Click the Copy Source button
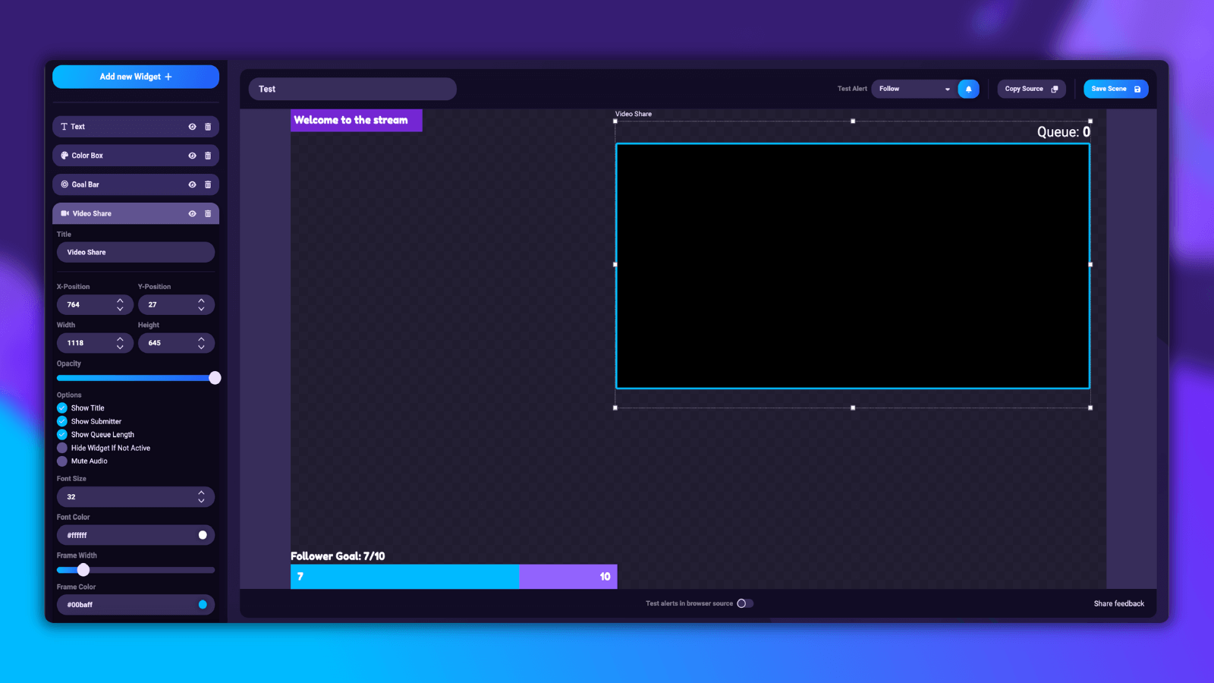Image resolution: width=1214 pixels, height=683 pixels. coord(1032,89)
